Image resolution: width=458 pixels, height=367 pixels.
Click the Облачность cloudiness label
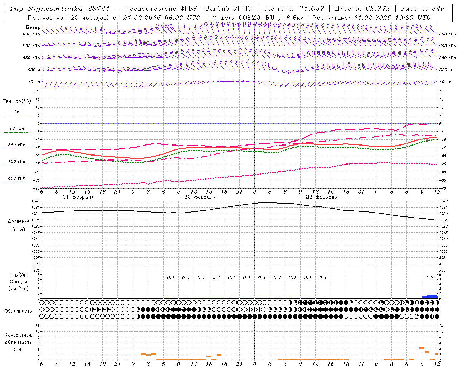[18, 311]
